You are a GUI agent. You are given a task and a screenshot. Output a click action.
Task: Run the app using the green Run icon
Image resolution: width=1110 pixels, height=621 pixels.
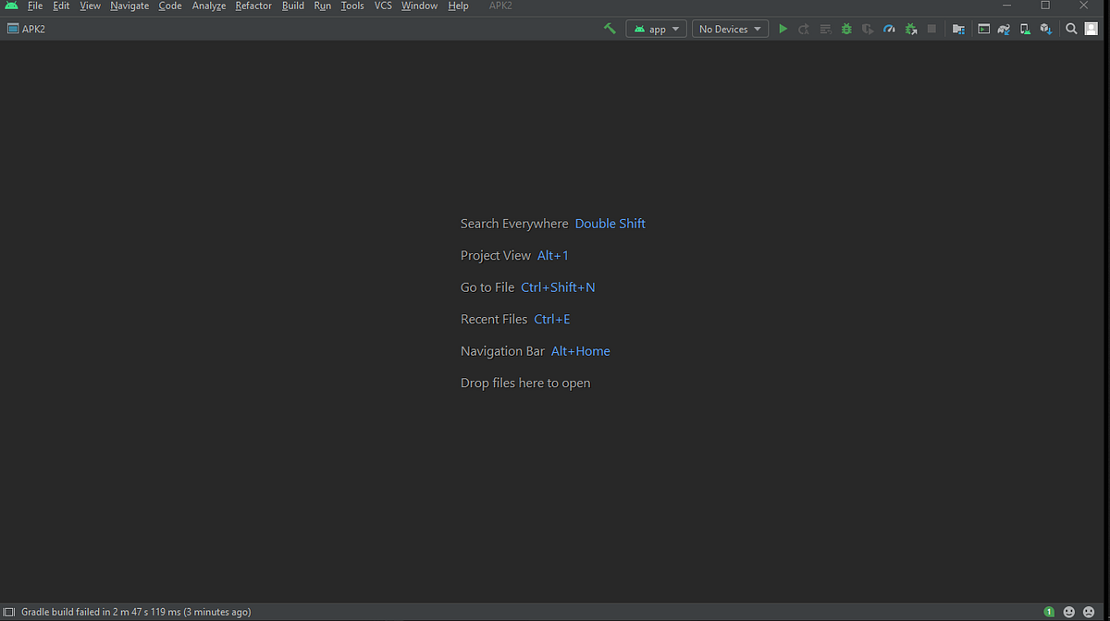(783, 29)
